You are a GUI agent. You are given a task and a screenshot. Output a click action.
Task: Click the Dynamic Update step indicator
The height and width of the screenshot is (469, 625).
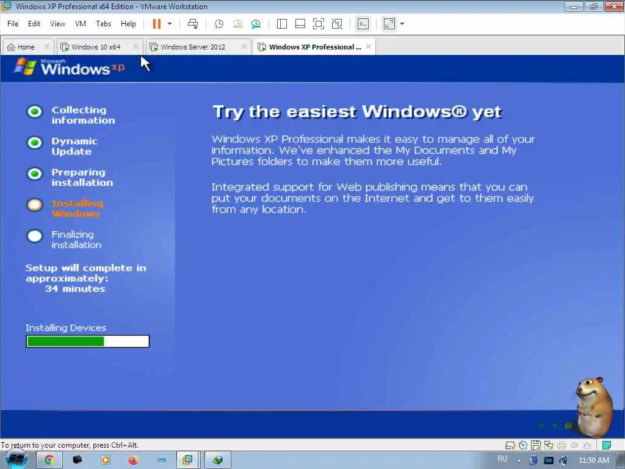point(35,143)
